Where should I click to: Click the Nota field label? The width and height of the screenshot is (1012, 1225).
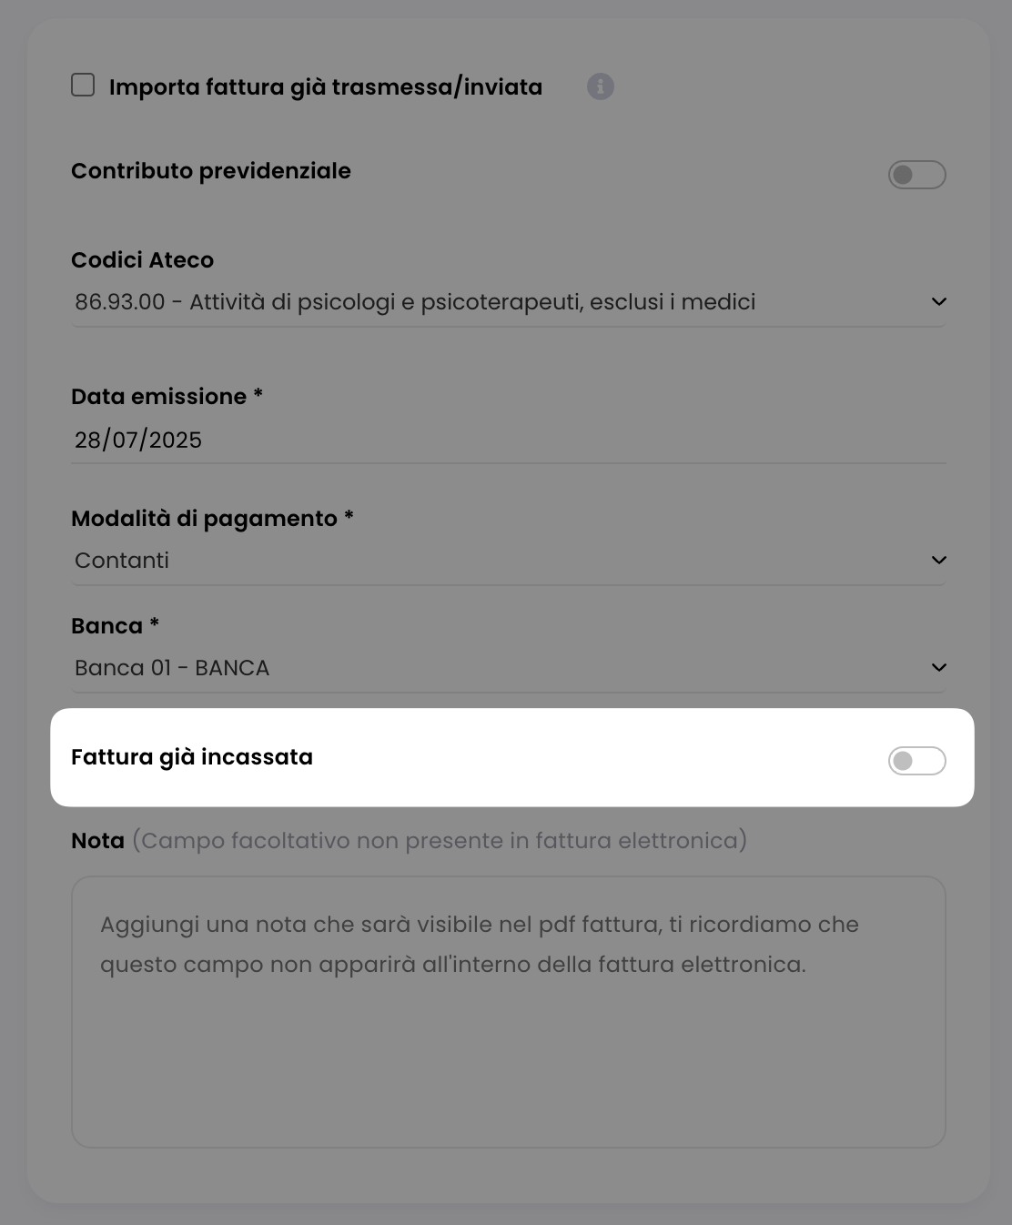pos(97,841)
